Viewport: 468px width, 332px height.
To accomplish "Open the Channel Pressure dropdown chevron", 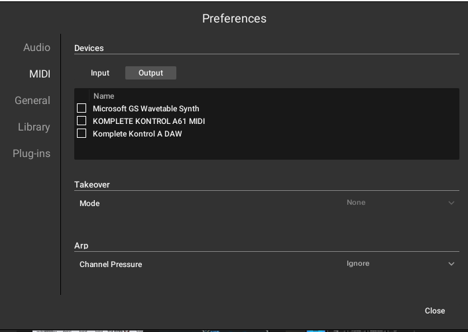I will coord(451,264).
